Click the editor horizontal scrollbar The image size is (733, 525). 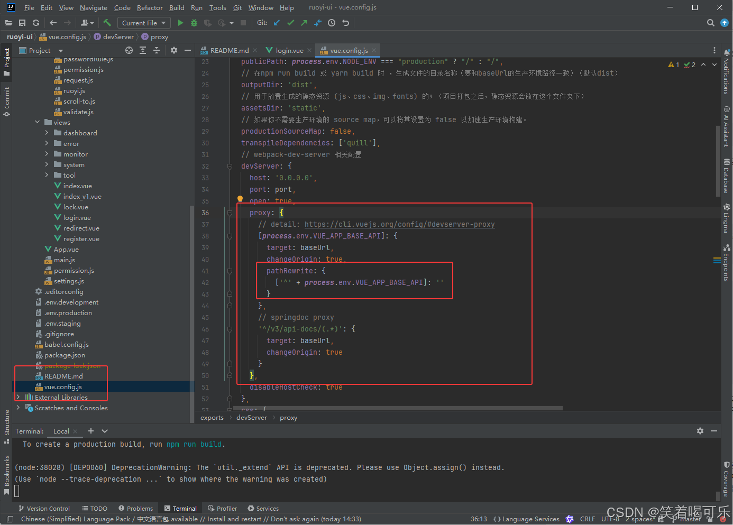[397, 408]
